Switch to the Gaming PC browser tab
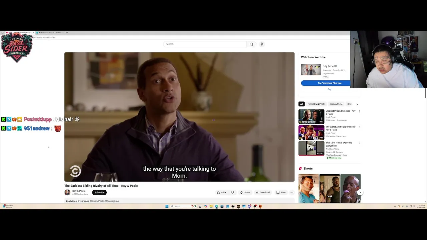Image resolution: width=427 pixels, height=240 pixels. click(x=50, y=33)
